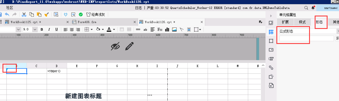
Task: Close the WorkBook1125.cpt tab
Action: click(67, 22)
